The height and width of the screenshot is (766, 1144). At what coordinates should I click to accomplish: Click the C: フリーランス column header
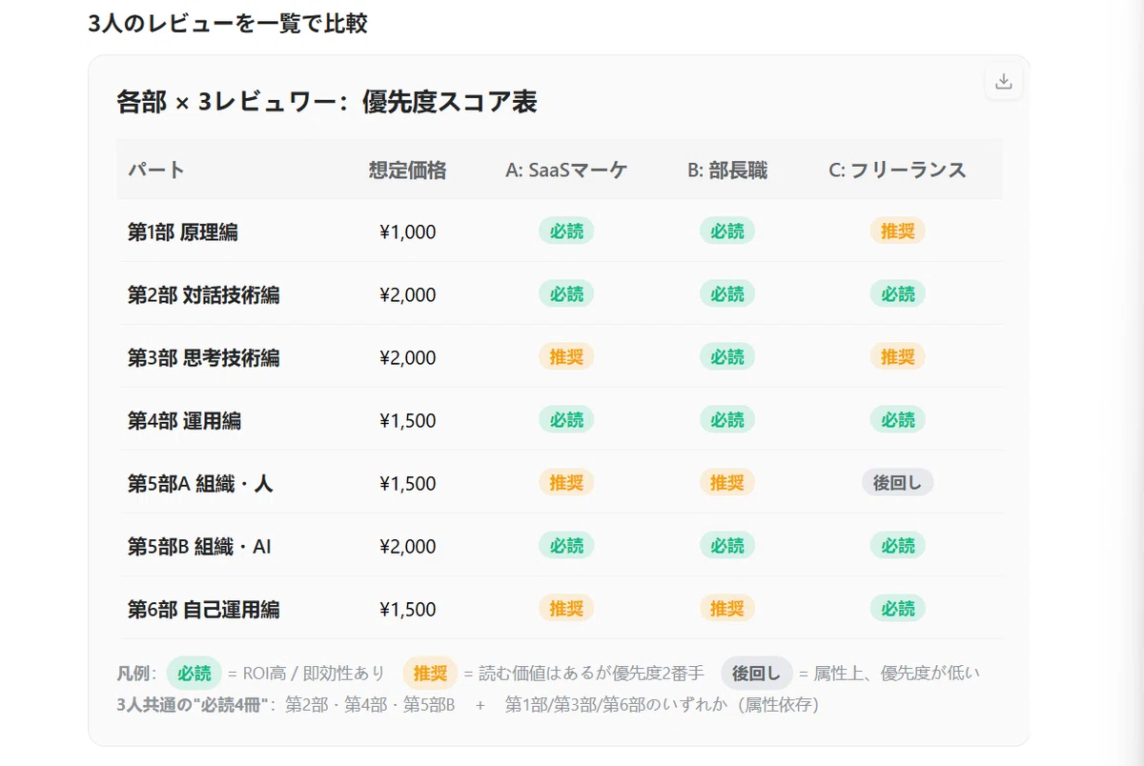coord(897,170)
